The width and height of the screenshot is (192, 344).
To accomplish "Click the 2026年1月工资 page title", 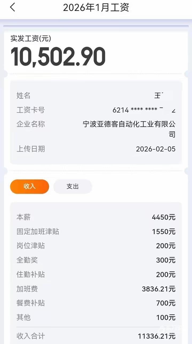I will pyautogui.click(x=96, y=7).
